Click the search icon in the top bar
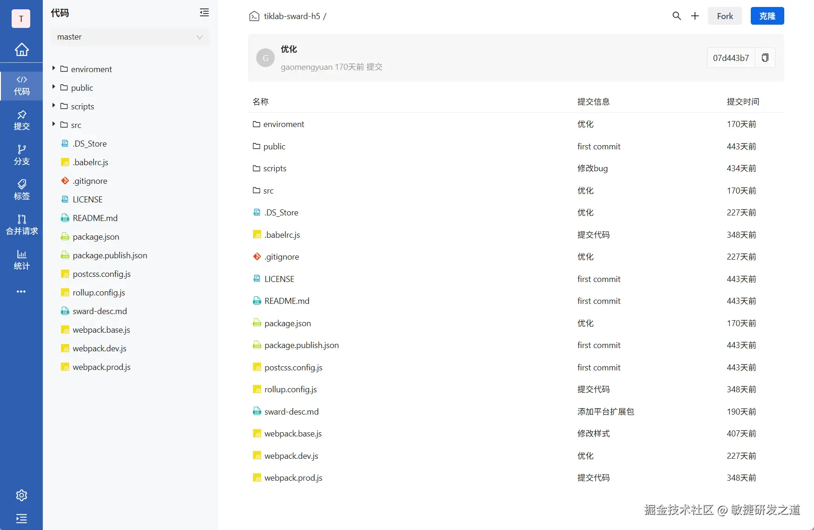This screenshot has height=530, width=814. click(x=676, y=15)
